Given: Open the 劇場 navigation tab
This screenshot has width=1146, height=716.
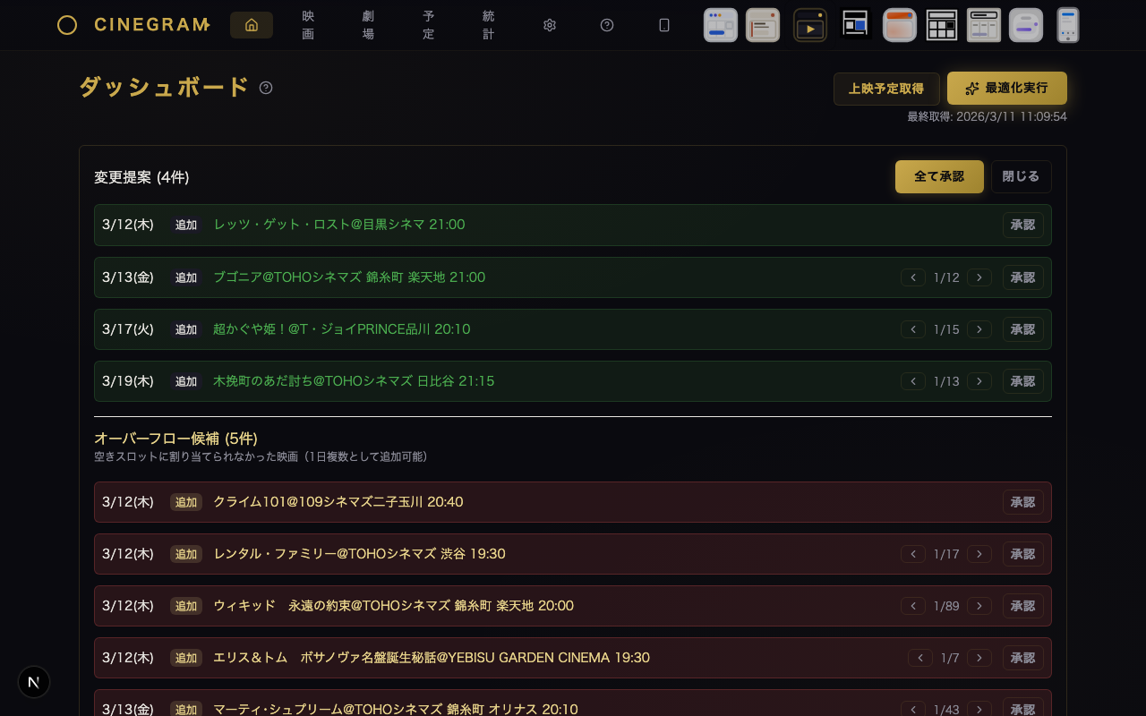Looking at the screenshot, I should point(368,25).
